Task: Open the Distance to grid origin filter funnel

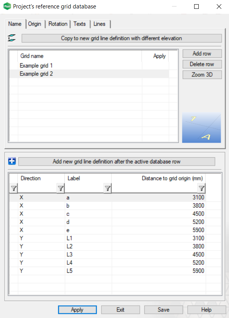Action: 202,188
